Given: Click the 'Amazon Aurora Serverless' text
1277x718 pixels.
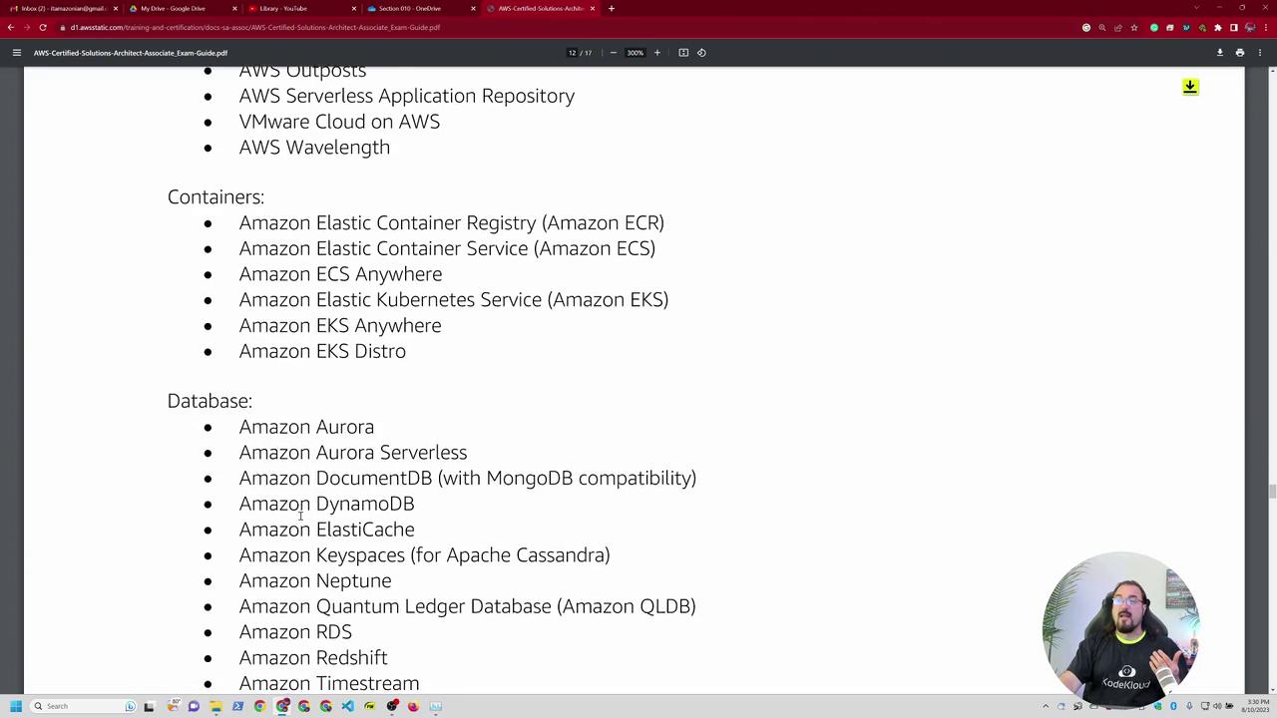Looking at the screenshot, I should click(353, 453).
